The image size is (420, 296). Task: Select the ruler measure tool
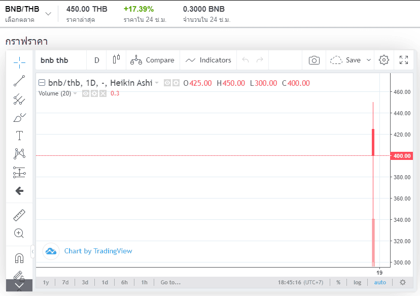(x=19, y=215)
